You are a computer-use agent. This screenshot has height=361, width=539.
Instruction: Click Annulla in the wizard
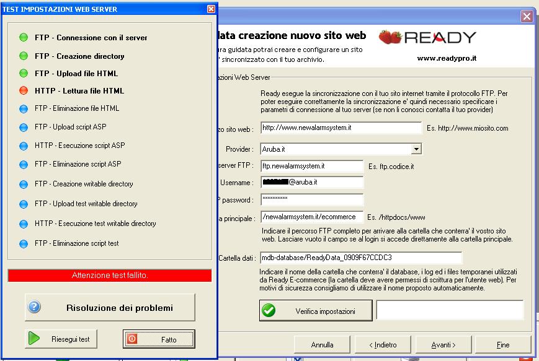(x=322, y=344)
